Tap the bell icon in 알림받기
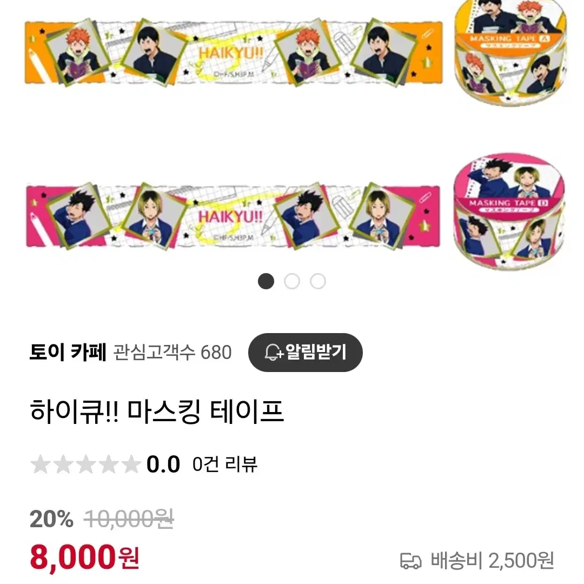 pyautogui.click(x=273, y=353)
